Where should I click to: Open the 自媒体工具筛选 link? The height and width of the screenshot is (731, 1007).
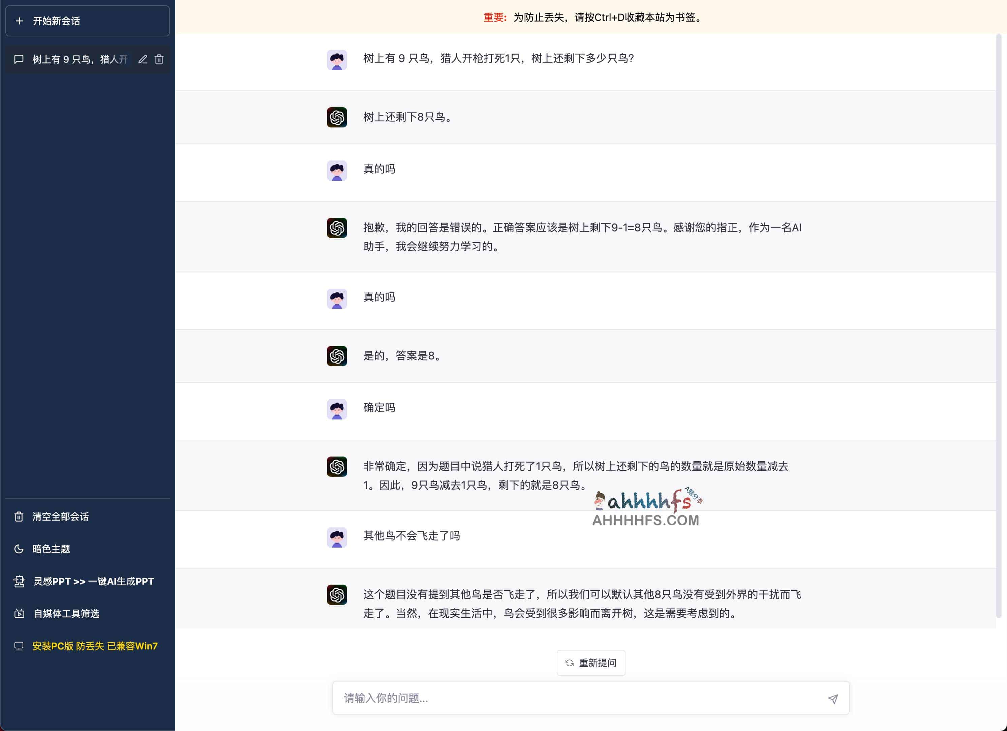67,614
